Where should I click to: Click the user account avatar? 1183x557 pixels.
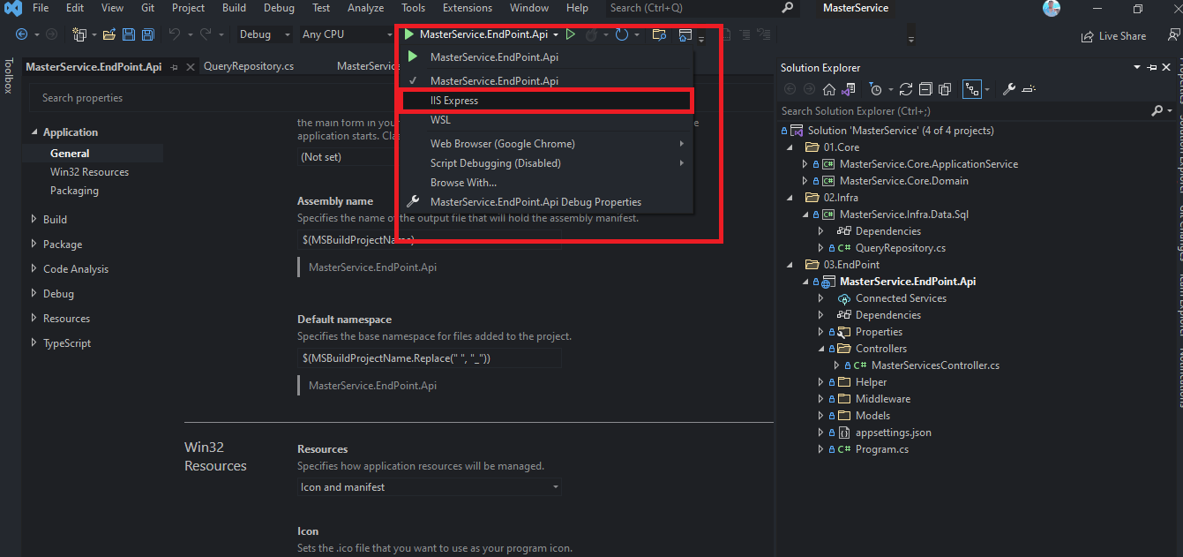tap(1051, 9)
